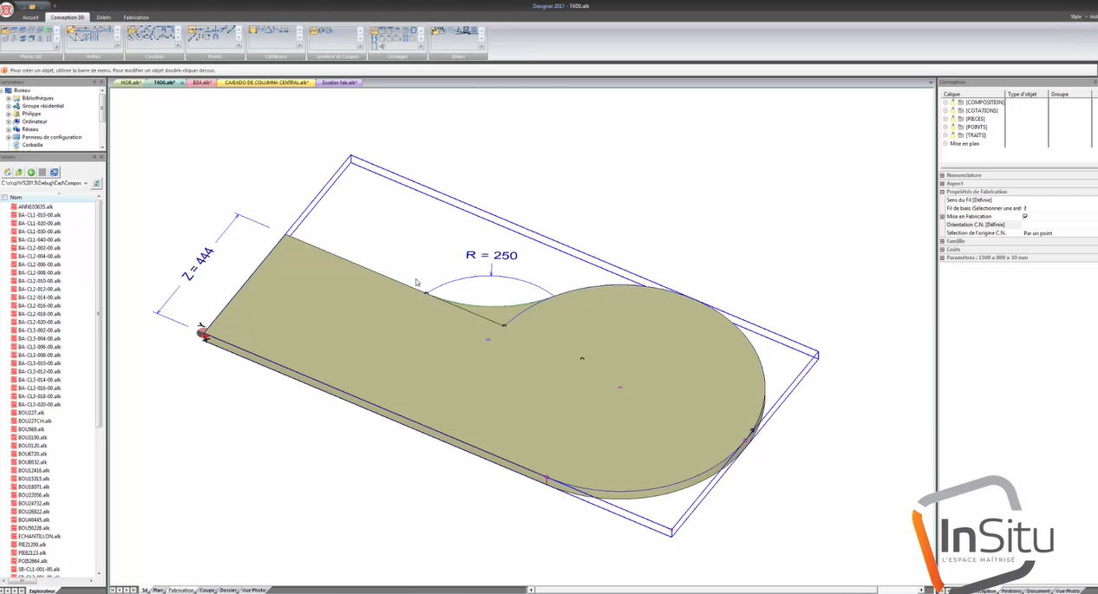
Task: Expand the Famille section
Action: point(943,241)
